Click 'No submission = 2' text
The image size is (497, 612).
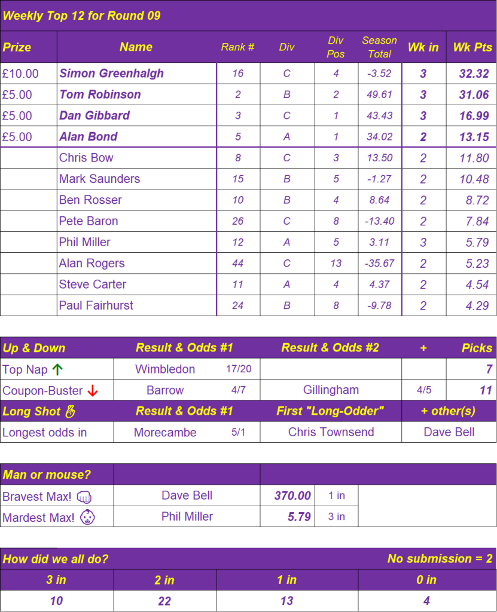440,559
